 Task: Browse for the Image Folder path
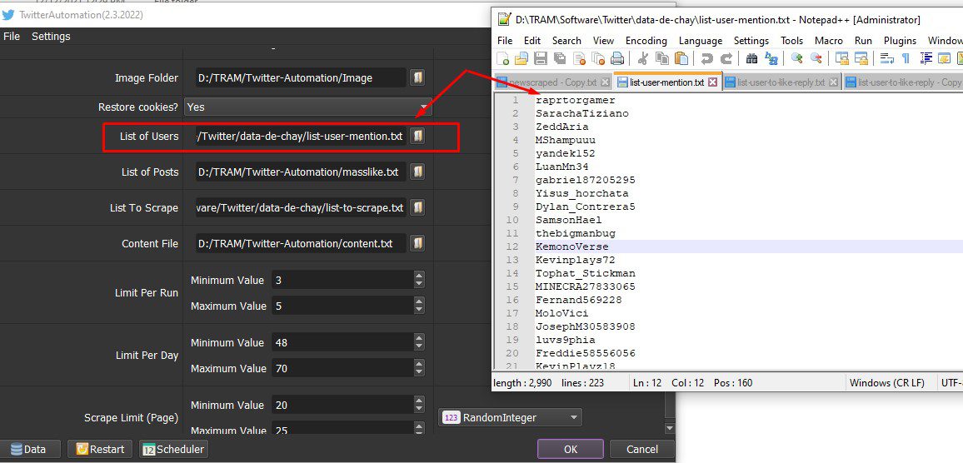tap(417, 77)
